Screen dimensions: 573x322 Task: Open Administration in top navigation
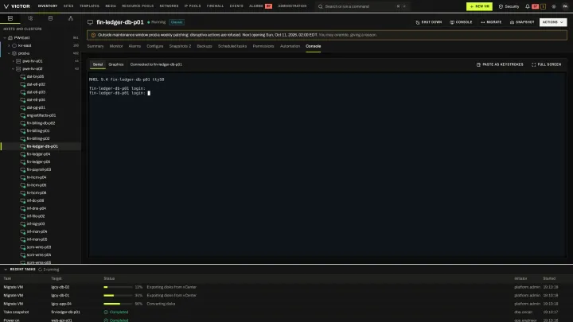[x=292, y=6]
